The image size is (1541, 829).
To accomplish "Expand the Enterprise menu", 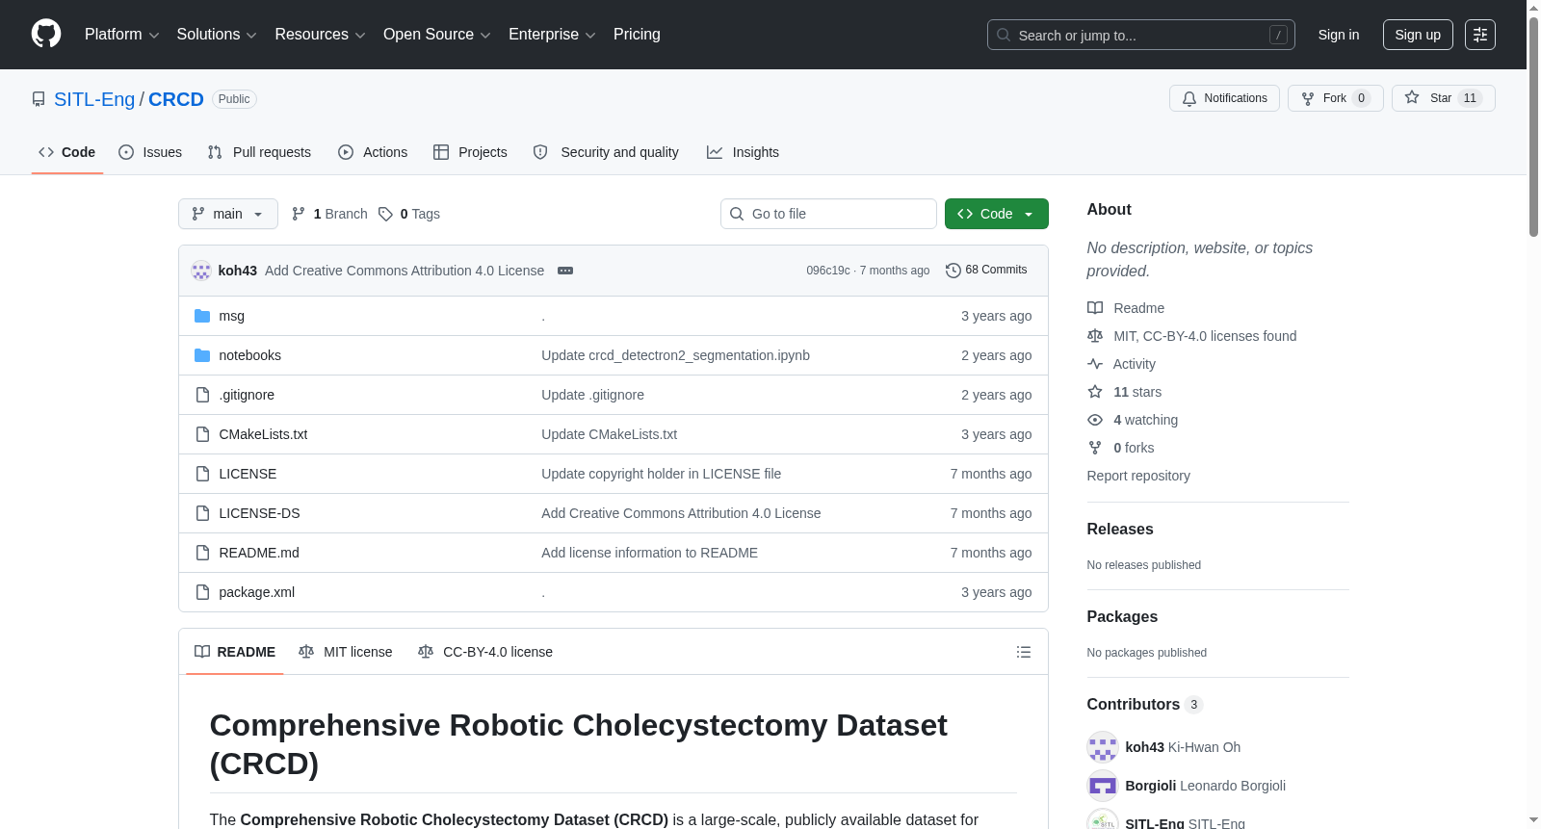I will pos(552,35).
